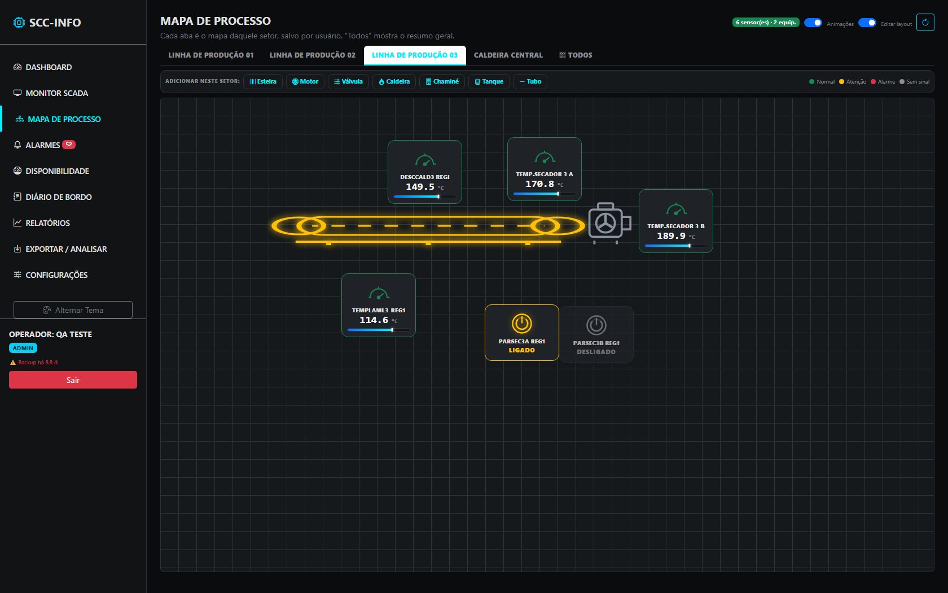The width and height of the screenshot is (948, 593).
Task: Switch to Linha de Produção 01 tab
Action: (x=211, y=55)
